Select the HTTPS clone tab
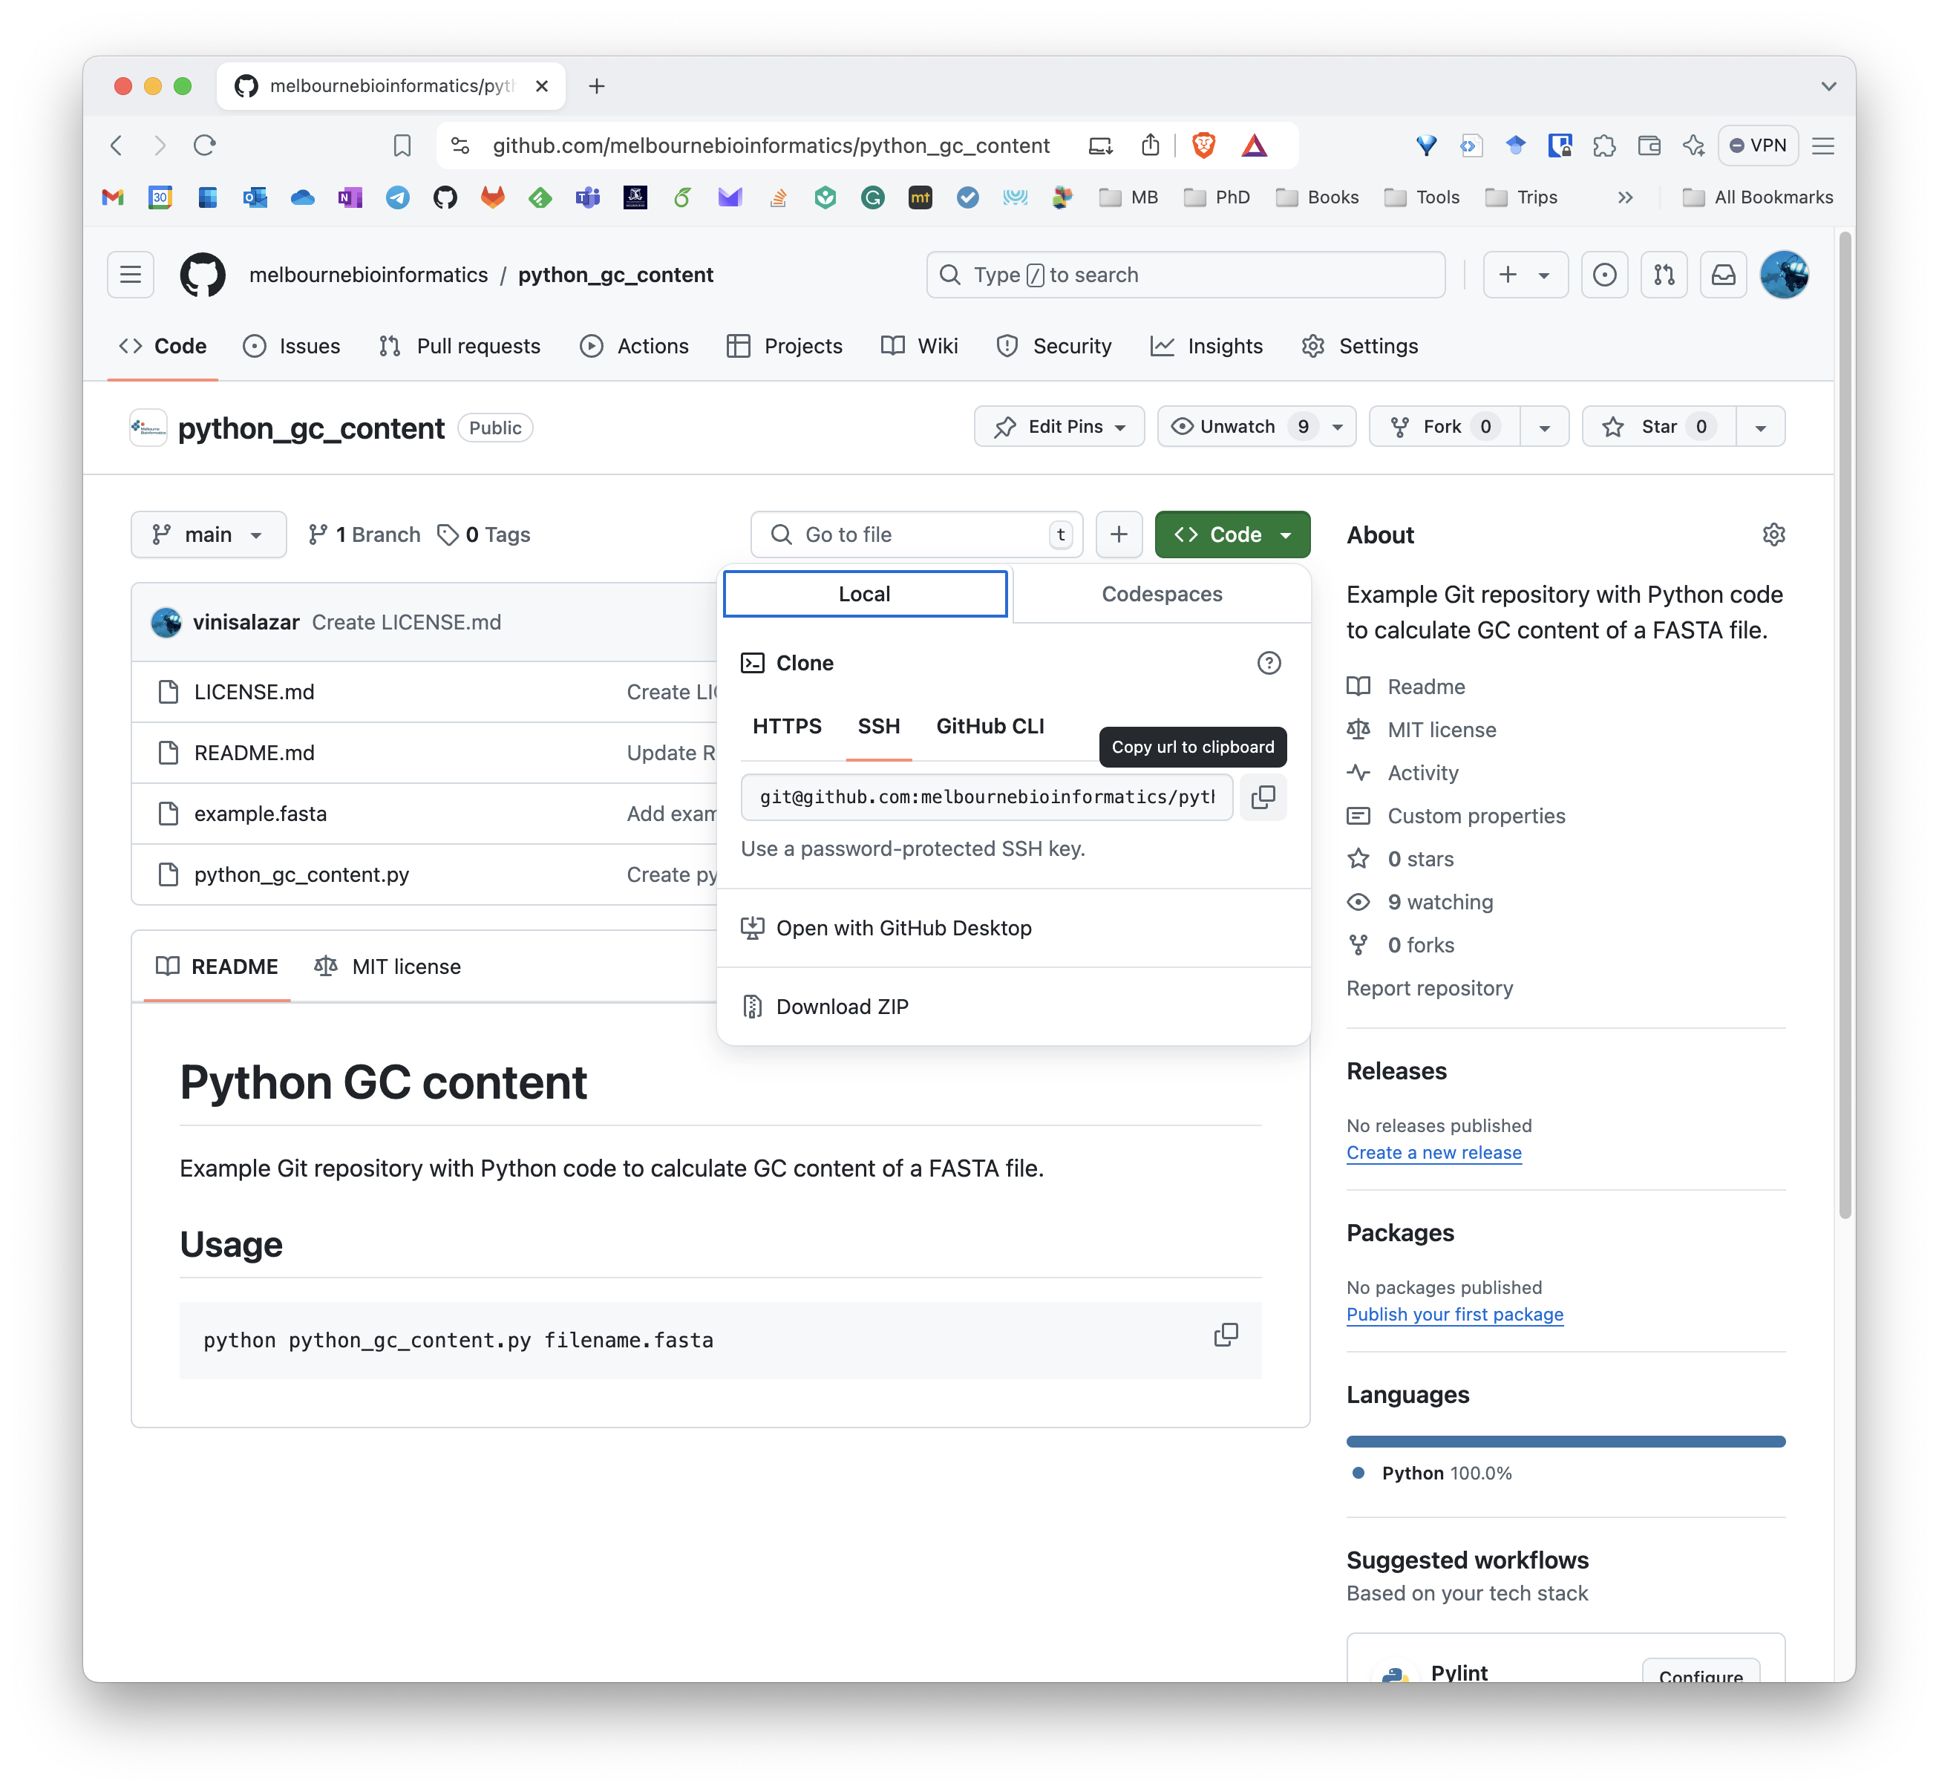 coord(786,726)
